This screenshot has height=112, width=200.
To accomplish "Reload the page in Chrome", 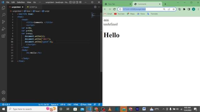I will (x=114, y=9).
